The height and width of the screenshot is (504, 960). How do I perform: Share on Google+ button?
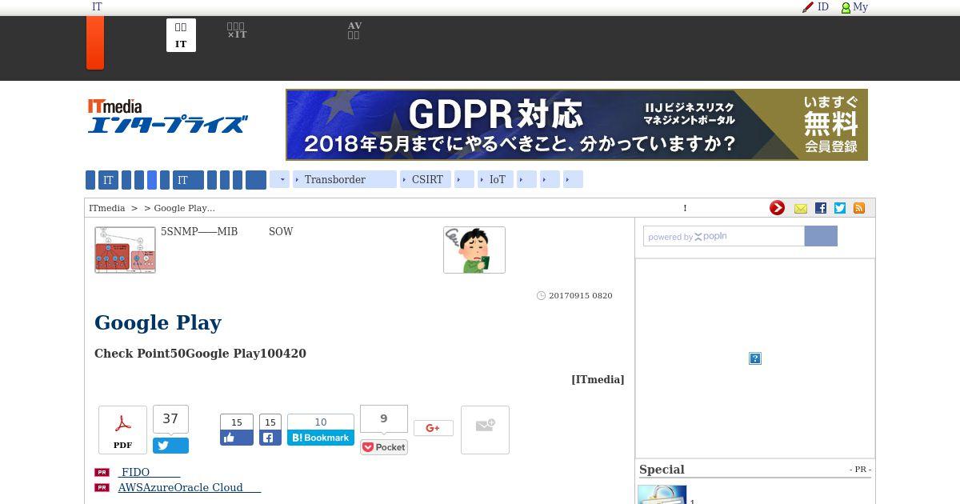[x=433, y=428]
